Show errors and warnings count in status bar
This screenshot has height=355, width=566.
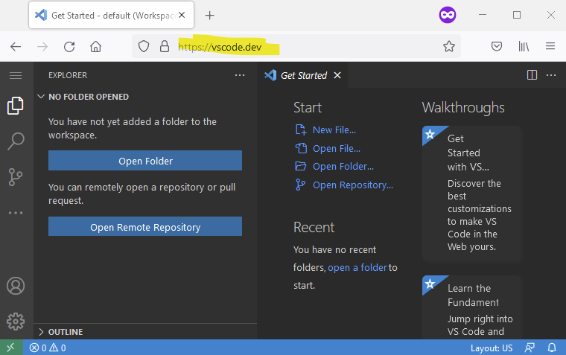point(48,348)
